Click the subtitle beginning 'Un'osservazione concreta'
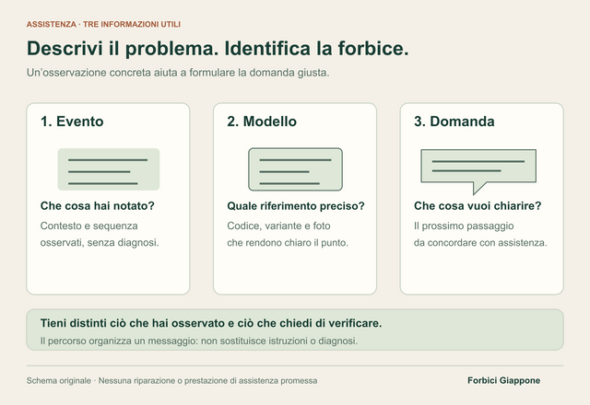 pyautogui.click(x=178, y=73)
